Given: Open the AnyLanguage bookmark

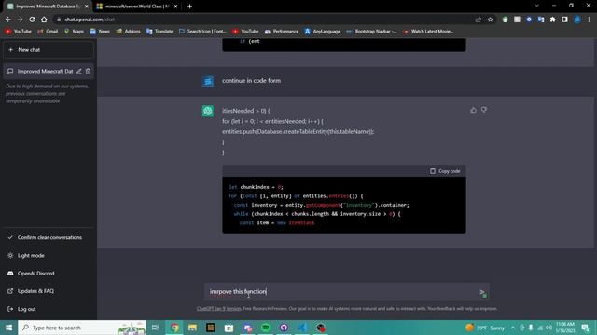Looking at the screenshot, I should [323, 31].
